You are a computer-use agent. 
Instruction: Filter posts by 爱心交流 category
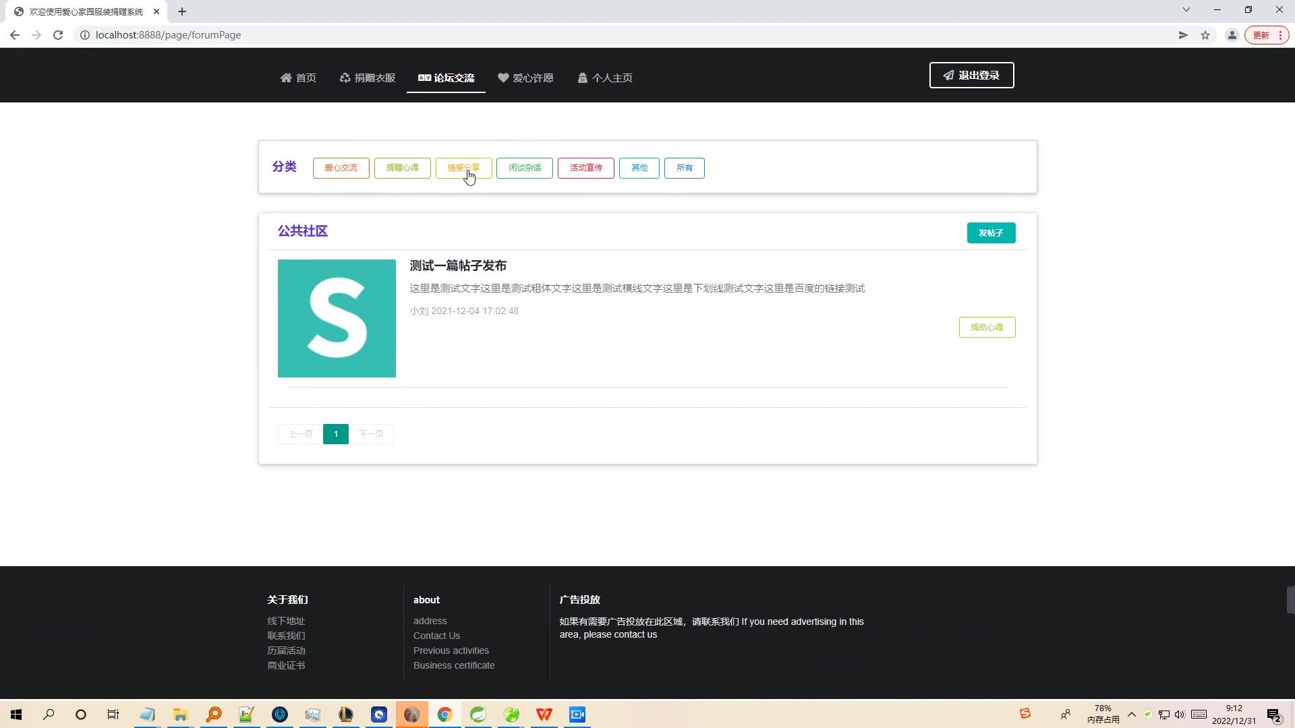[x=341, y=168]
